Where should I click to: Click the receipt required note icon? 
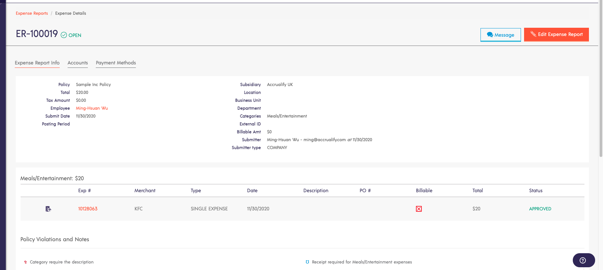[307, 262]
